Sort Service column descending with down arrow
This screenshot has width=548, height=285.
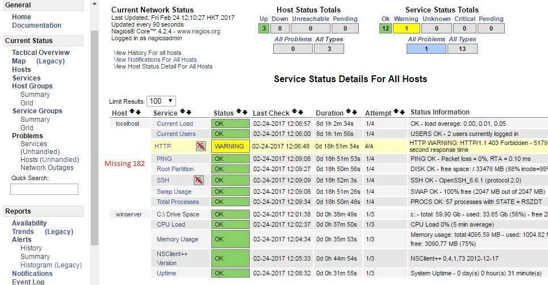pos(189,113)
